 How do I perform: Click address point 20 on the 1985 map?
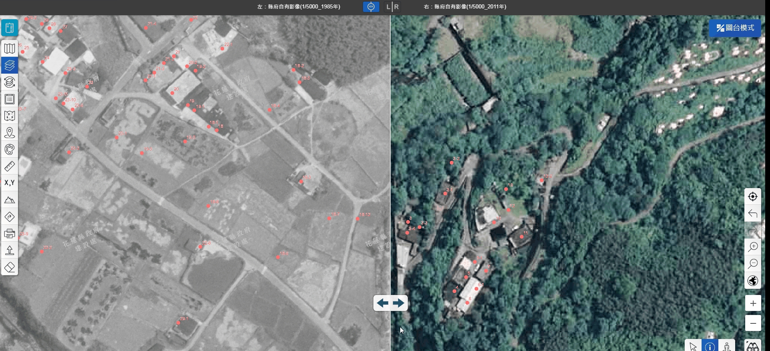point(172,93)
